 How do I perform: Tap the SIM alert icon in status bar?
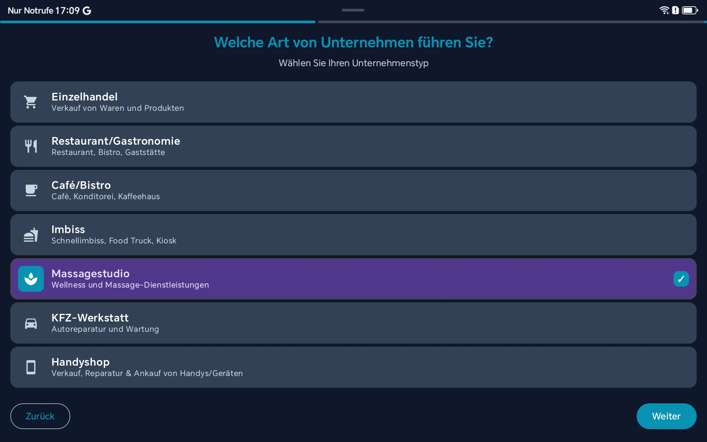675,10
